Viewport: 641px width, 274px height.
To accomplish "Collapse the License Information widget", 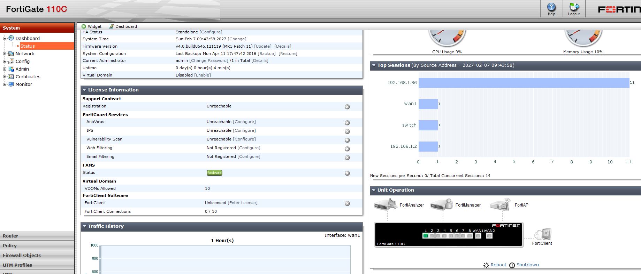I will (x=84, y=90).
